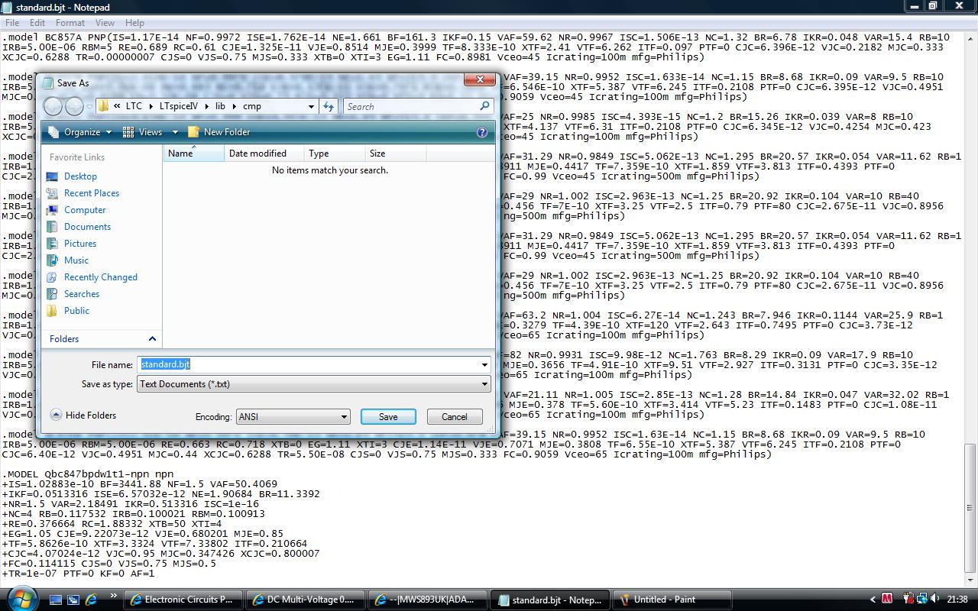Open the recent pages dropdown arrow

coord(90,106)
